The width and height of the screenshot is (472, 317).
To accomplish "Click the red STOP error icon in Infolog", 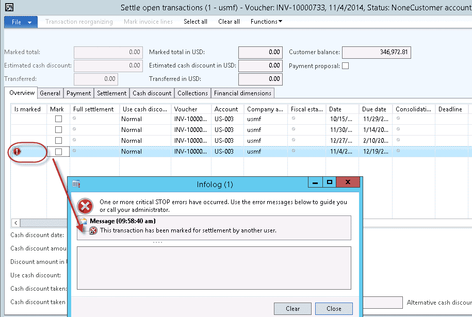I will [x=85, y=206].
